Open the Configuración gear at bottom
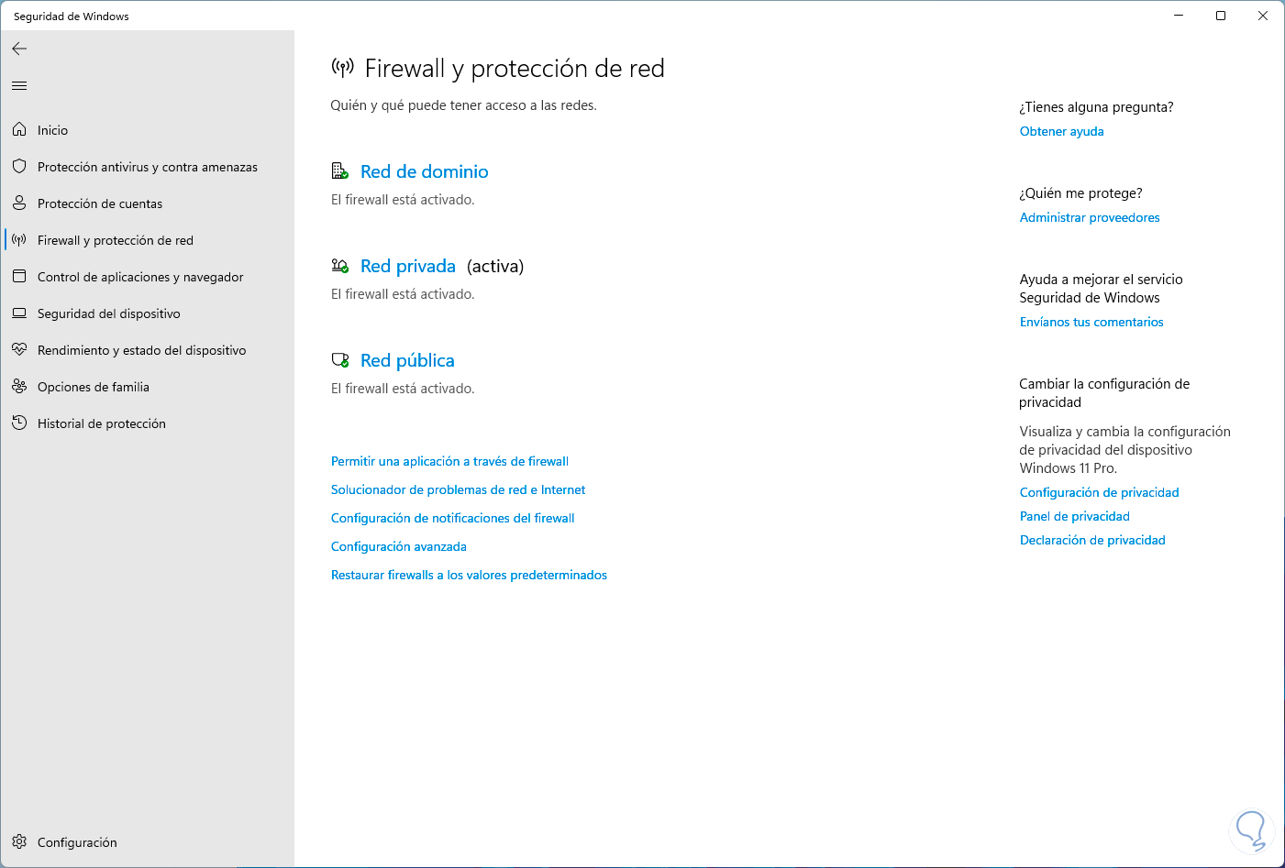The height and width of the screenshot is (868, 1285). pos(19,842)
